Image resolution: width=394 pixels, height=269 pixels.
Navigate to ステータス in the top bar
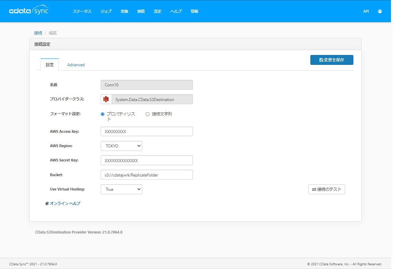[x=82, y=11]
